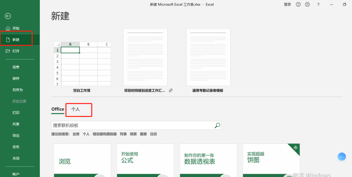Viewport: 352px width, 177px height.
Task: Click suggested search 列表
Action: [x=123, y=134]
